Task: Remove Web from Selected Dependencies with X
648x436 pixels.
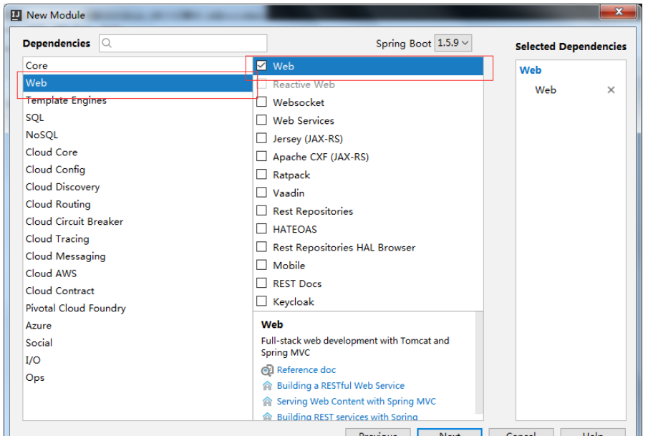Action: 611,90
